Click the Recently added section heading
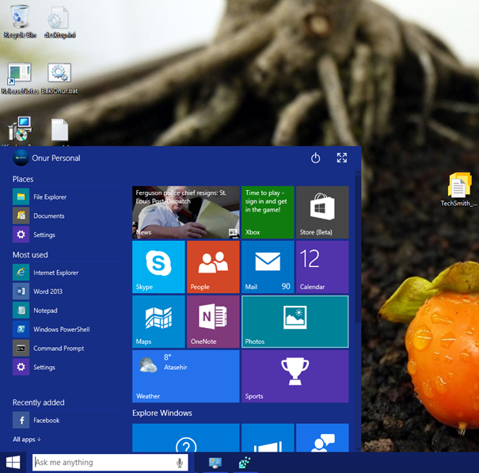 coord(39,402)
